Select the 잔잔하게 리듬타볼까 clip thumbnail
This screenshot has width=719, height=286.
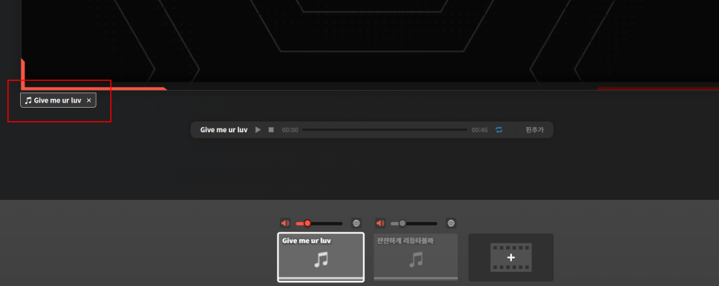[416, 257]
